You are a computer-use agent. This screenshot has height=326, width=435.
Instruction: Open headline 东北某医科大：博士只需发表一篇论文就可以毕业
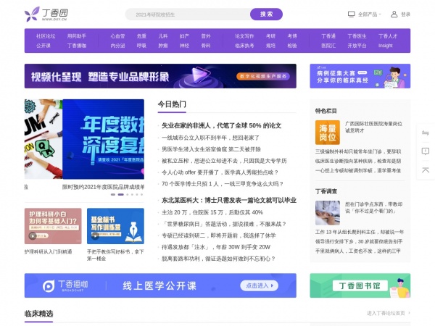click(229, 201)
